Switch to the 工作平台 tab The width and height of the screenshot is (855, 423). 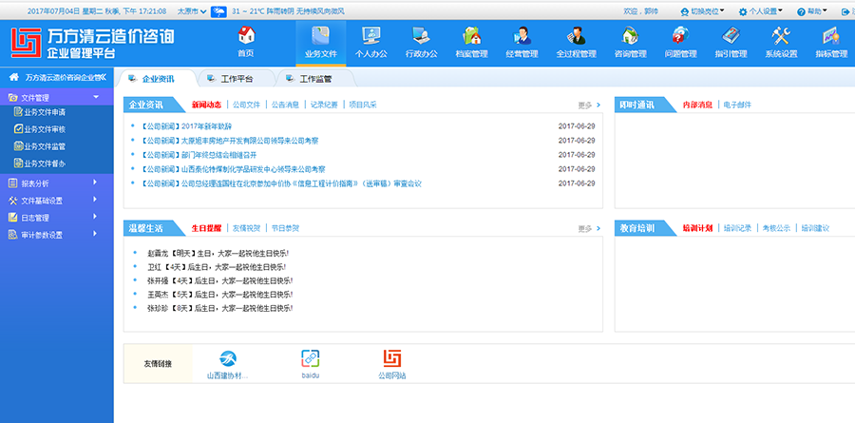tap(229, 79)
